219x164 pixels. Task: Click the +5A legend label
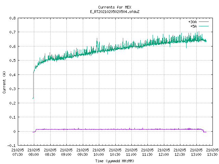(x=193, y=26)
